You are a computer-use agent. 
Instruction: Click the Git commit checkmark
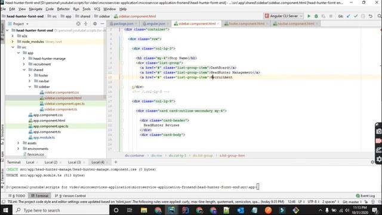point(356,16)
